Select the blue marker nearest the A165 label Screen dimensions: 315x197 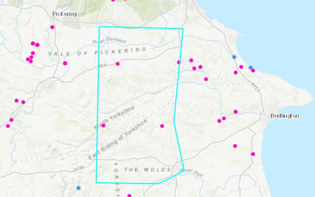[250, 67]
